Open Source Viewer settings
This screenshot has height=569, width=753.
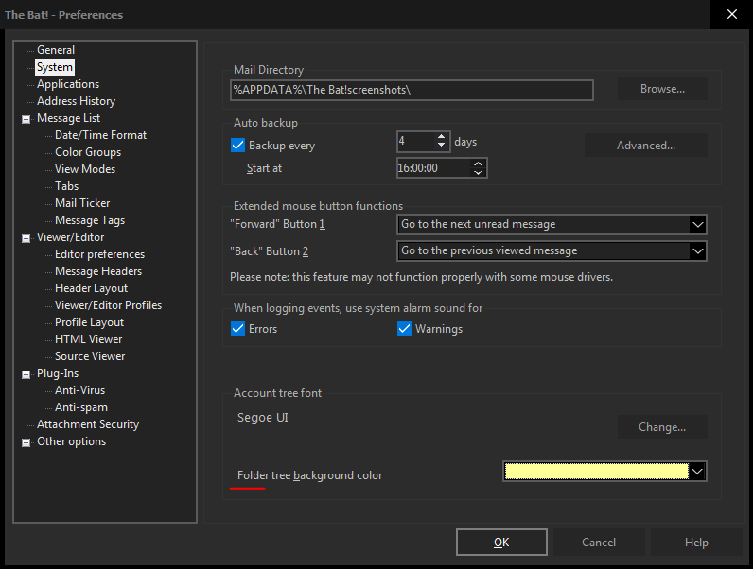point(90,356)
